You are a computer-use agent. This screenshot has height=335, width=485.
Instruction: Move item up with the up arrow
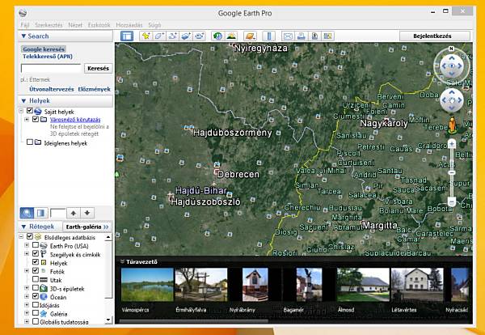tap(74, 213)
